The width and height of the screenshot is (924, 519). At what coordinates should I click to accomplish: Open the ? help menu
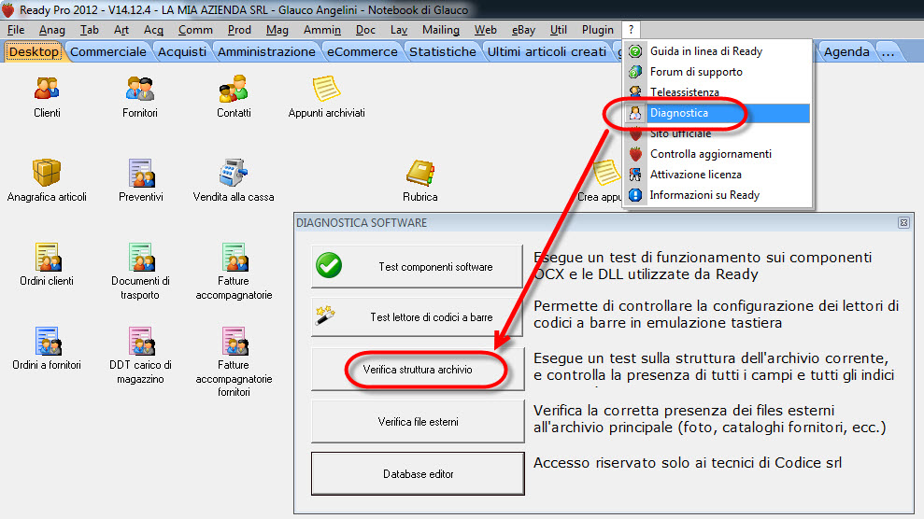click(x=632, y=30)
